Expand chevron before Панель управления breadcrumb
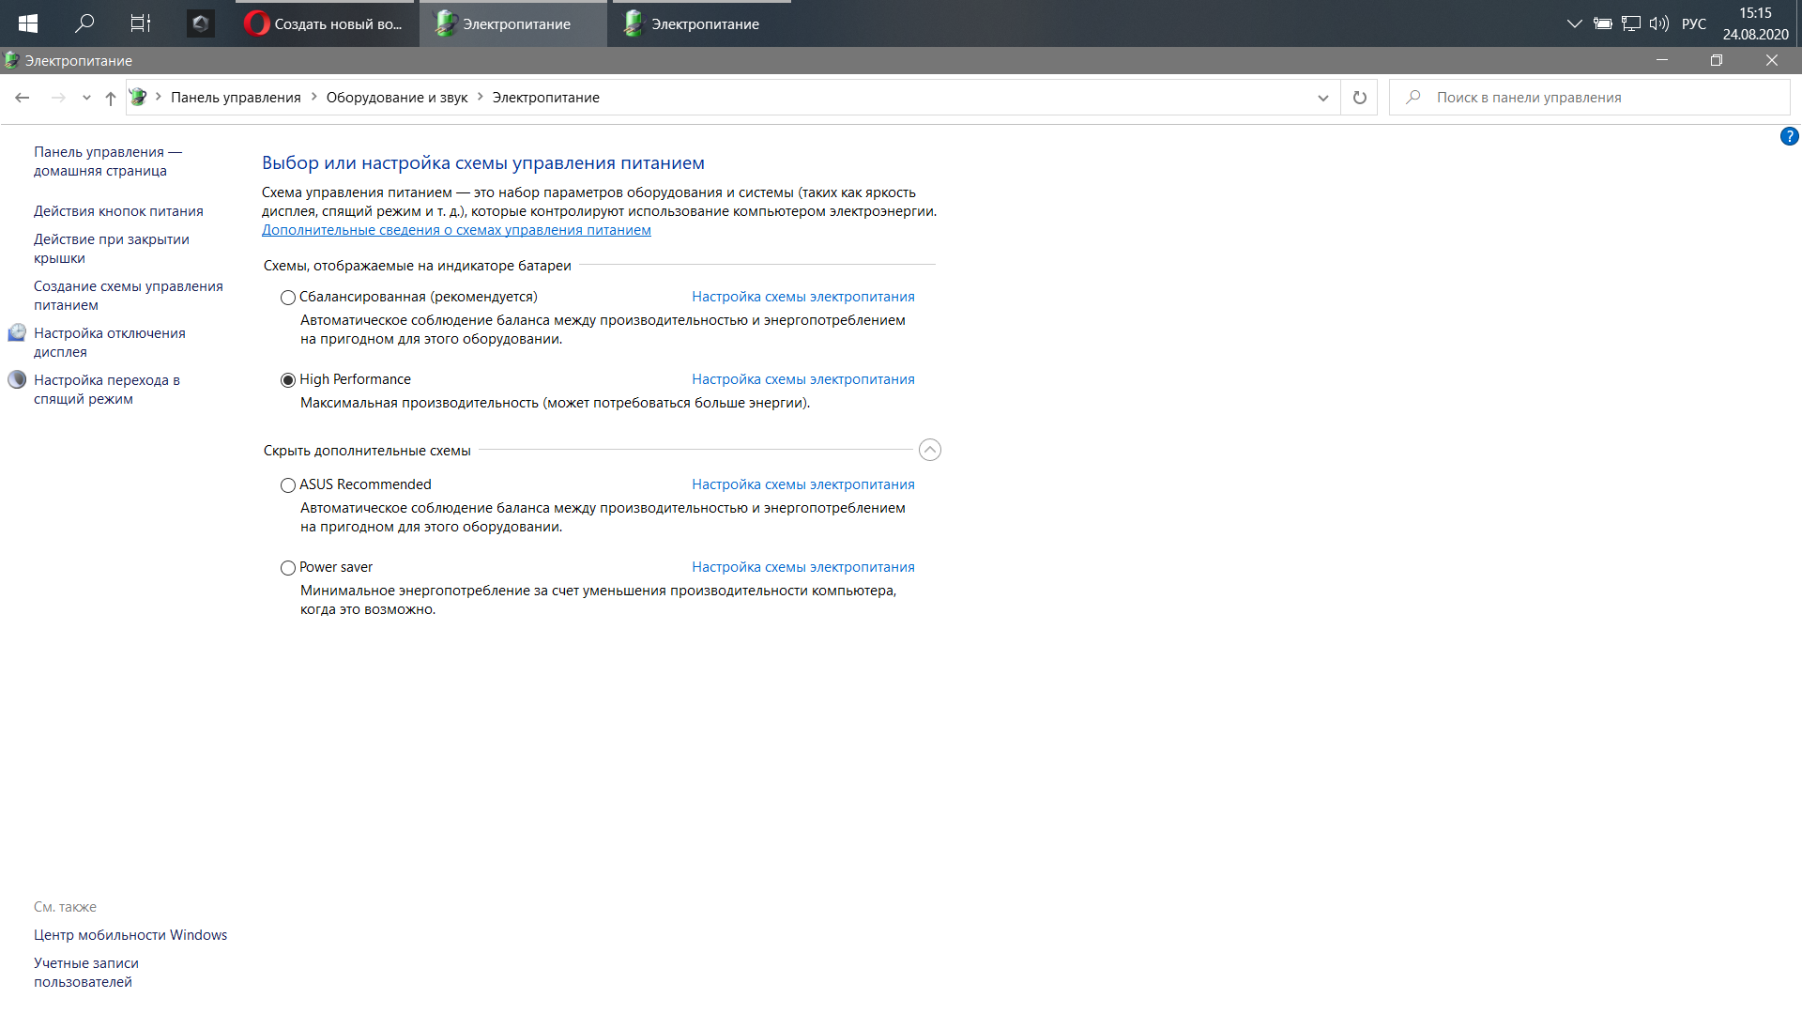 [159, 97]
